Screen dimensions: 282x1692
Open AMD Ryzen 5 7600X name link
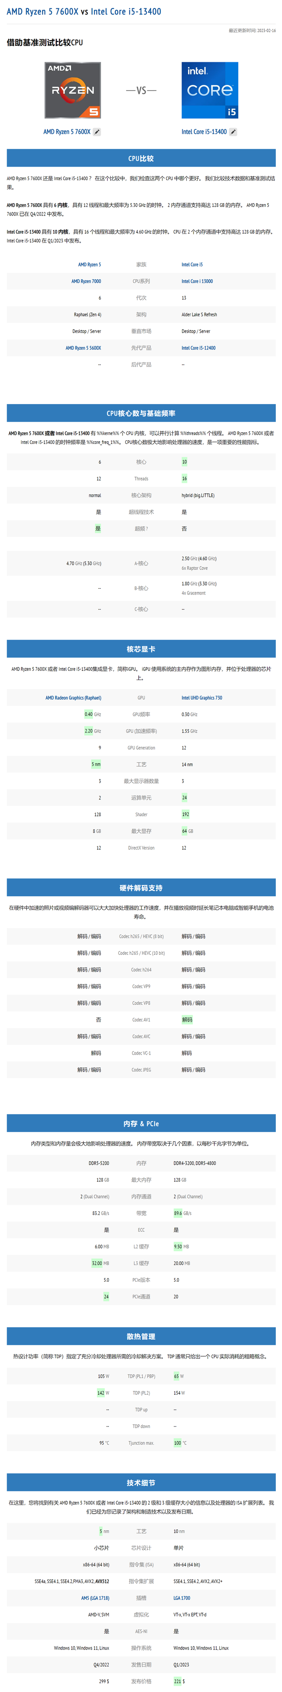(67, 132)
